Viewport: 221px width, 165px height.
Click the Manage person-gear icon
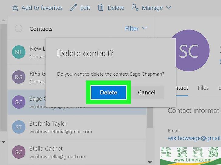(135, 7)
